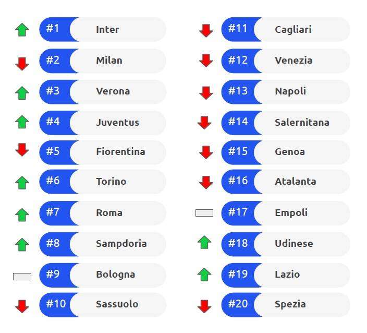Click the green up arrow beside Inter

coord(22,30)
